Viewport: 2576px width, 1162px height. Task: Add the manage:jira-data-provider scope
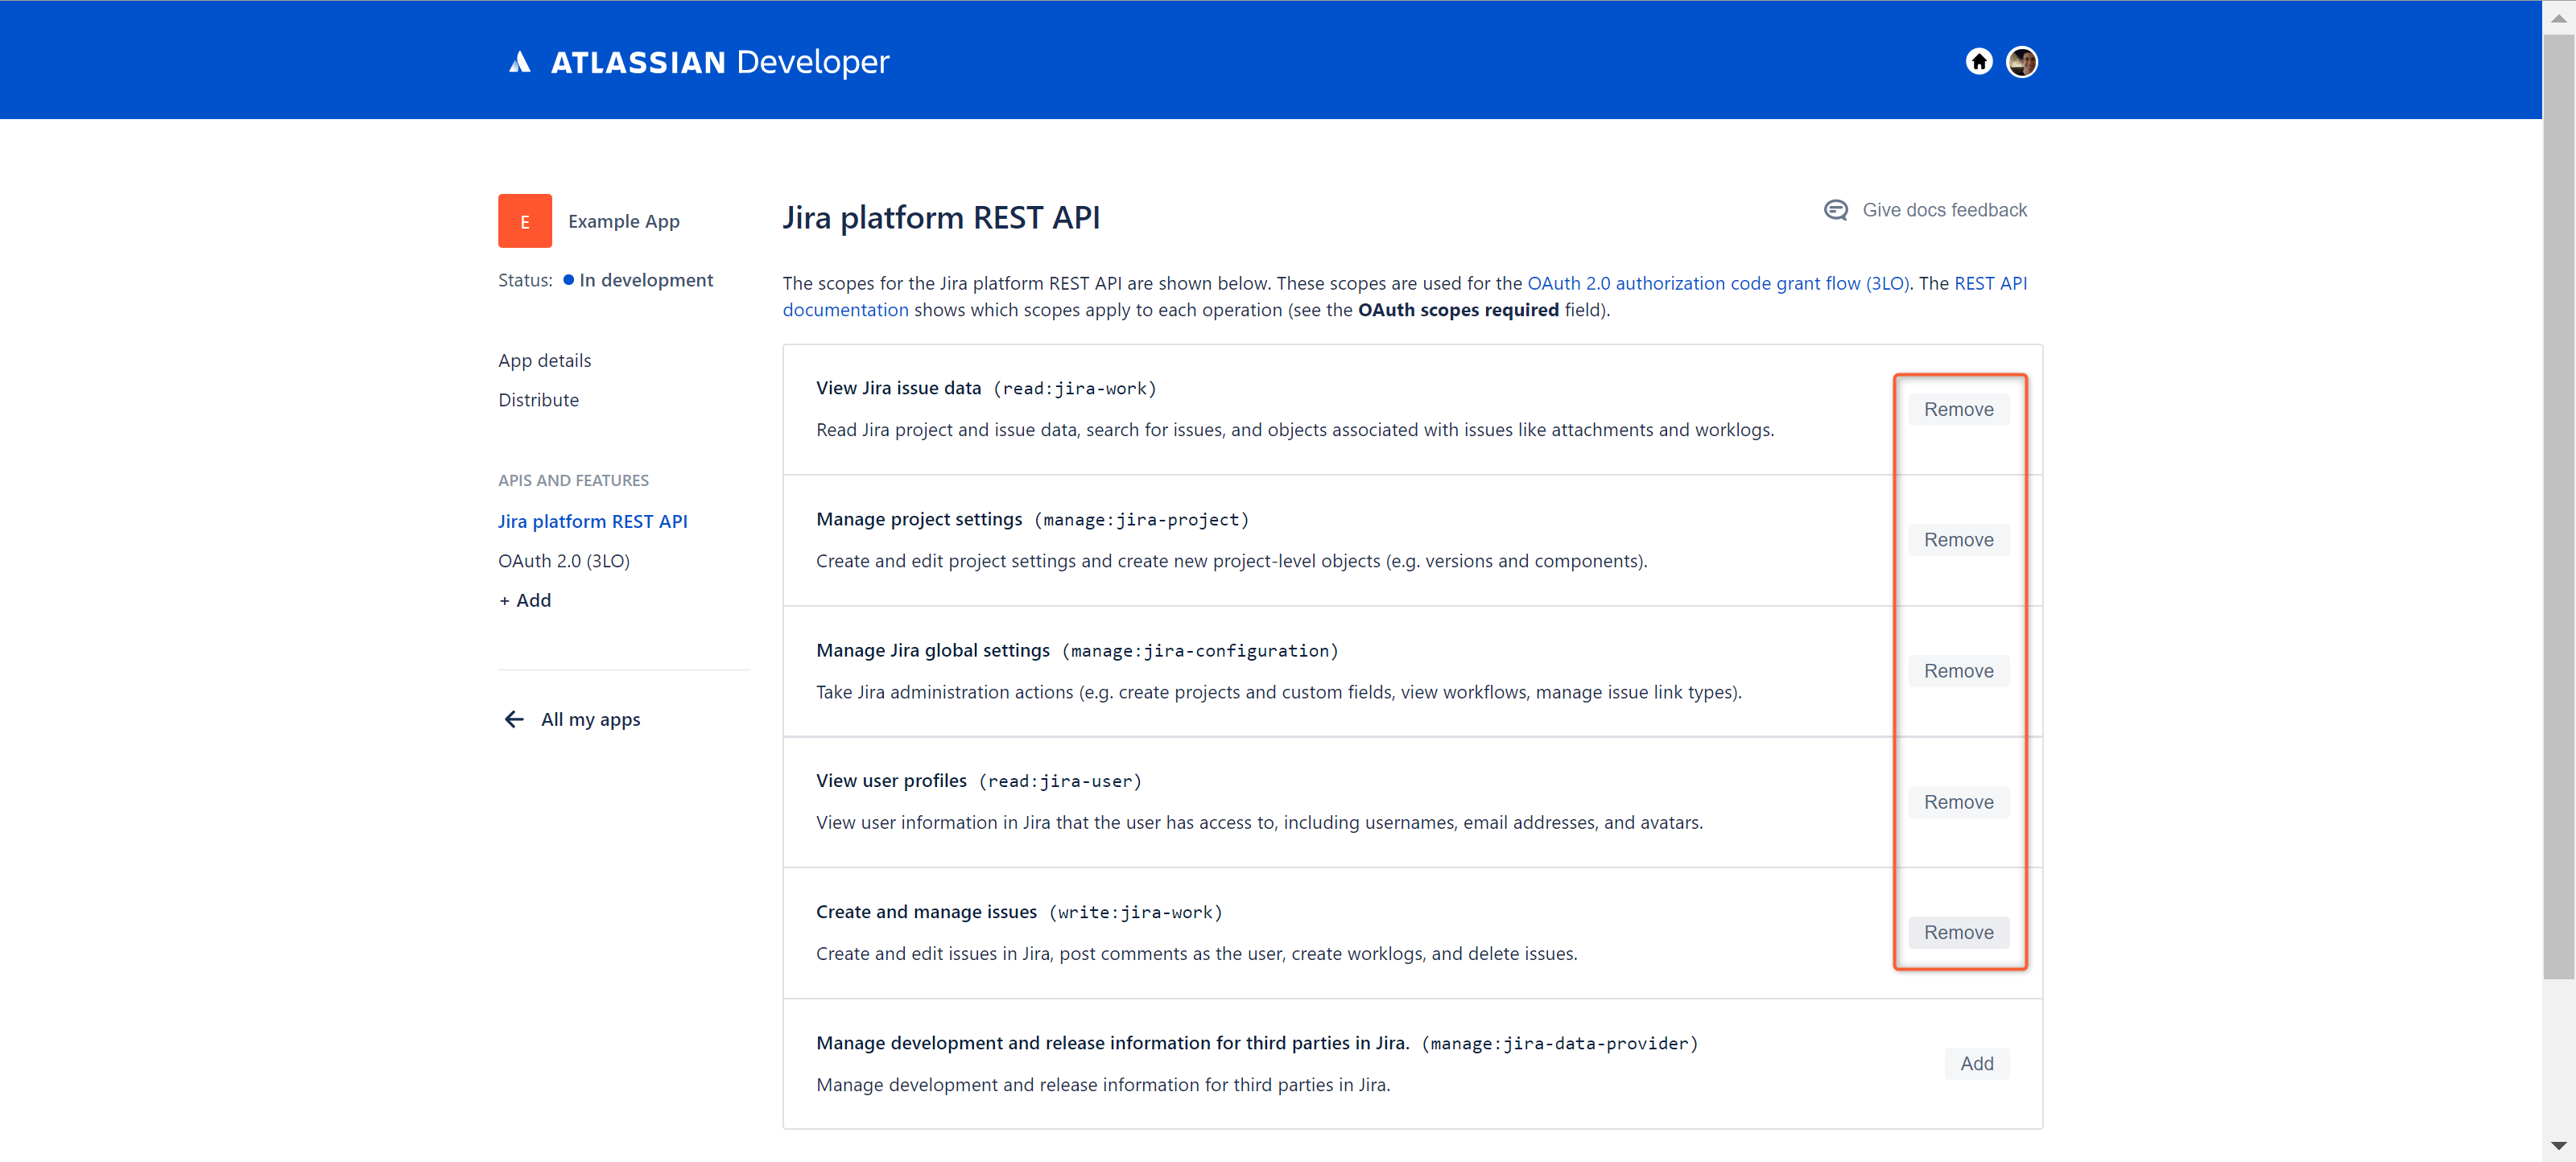pyautogui.click(x=1976, y=1064)
